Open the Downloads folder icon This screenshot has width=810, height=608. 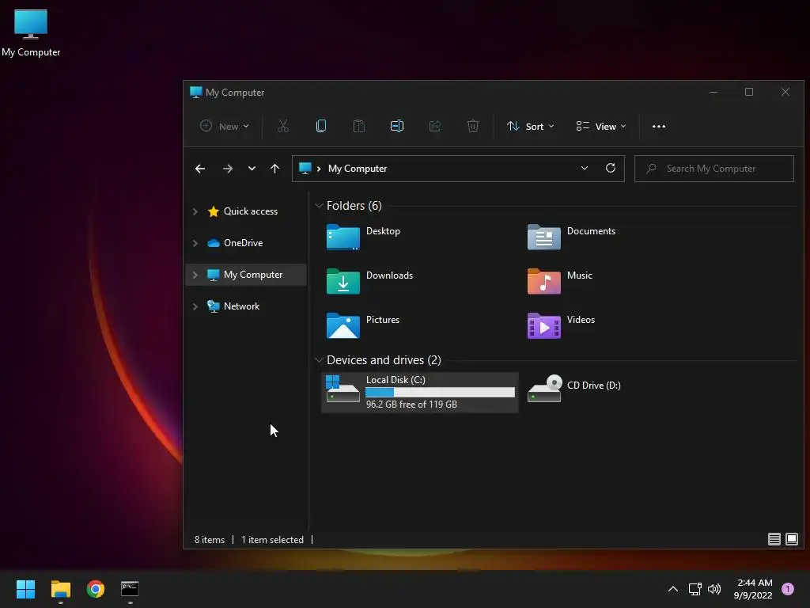click(343, 281)
